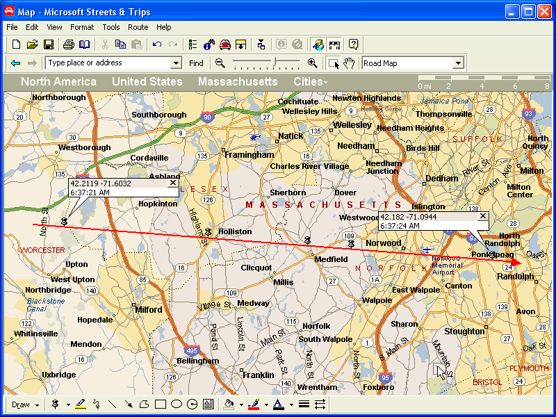Toggle the 3D map view toolbar icon

click(x=318, y=44)
